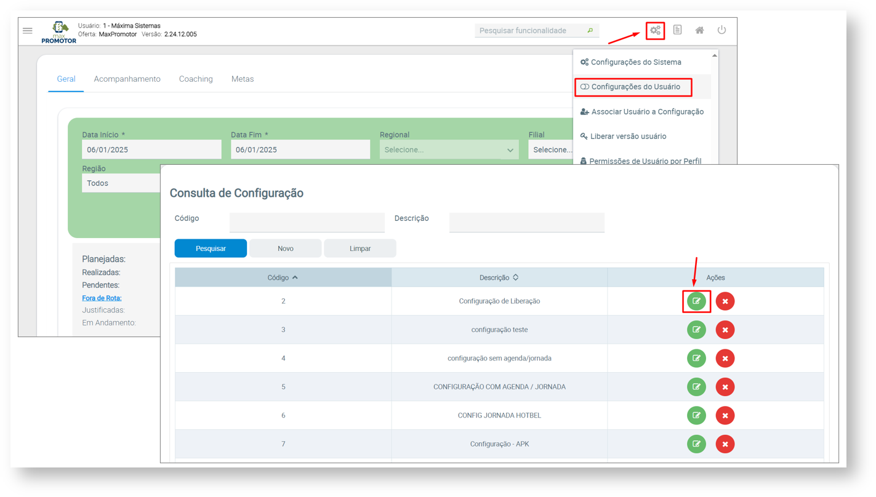The image size is (876, 497).
Task: Click the Pesquisar button
Action: coord(211,248)
